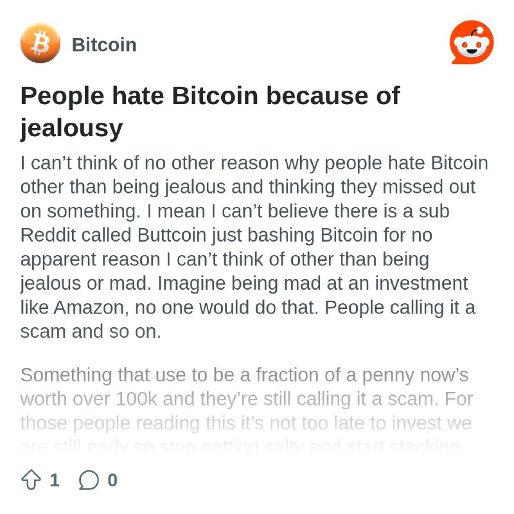Click 'Reddit called' in the body text

pyautogui.click(x=76, y=235)
